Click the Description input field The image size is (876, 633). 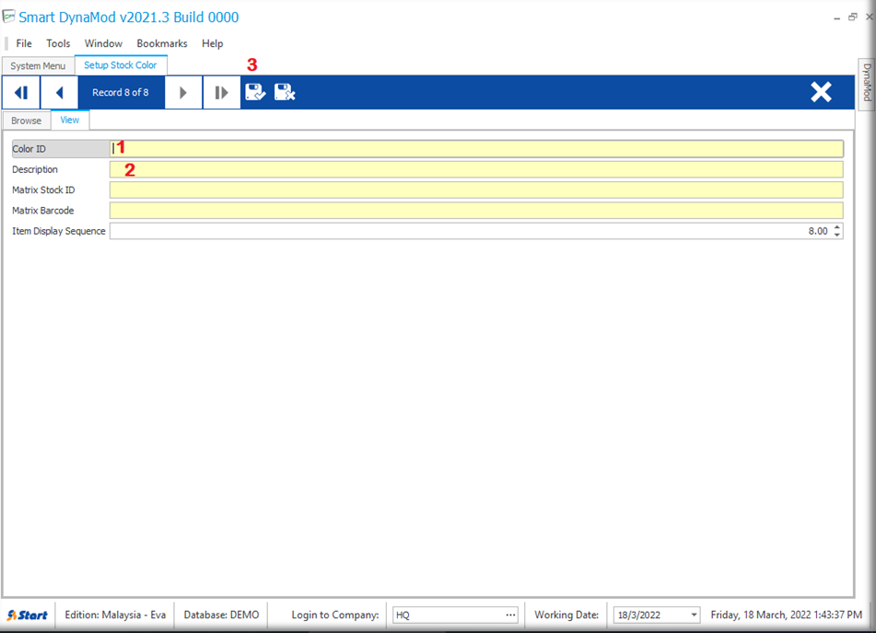click(475, 169)
